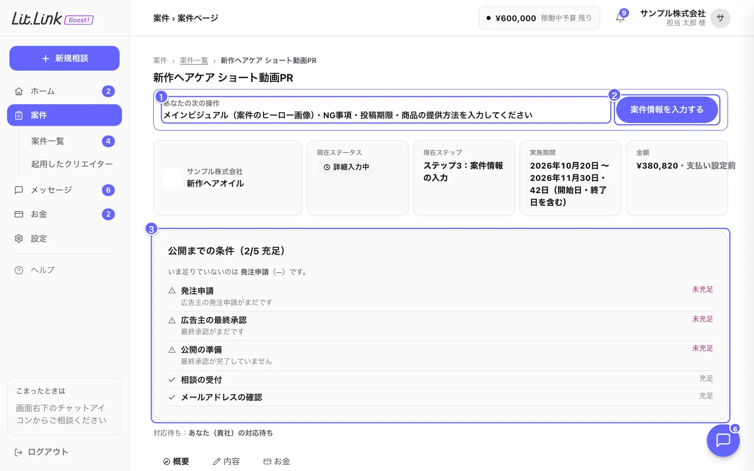Screen dimensions: 754x471
Task: Start a 新規相談
Action: [65, 58]
